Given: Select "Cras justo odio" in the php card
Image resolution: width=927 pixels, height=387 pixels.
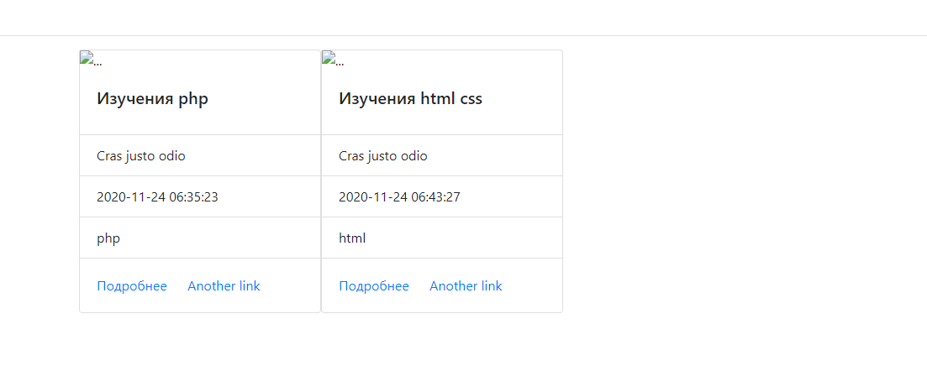Looking at the screenshot, I should point(141,156).
